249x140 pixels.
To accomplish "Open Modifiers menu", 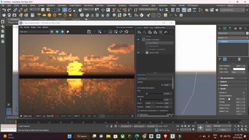I will [51, 5].
